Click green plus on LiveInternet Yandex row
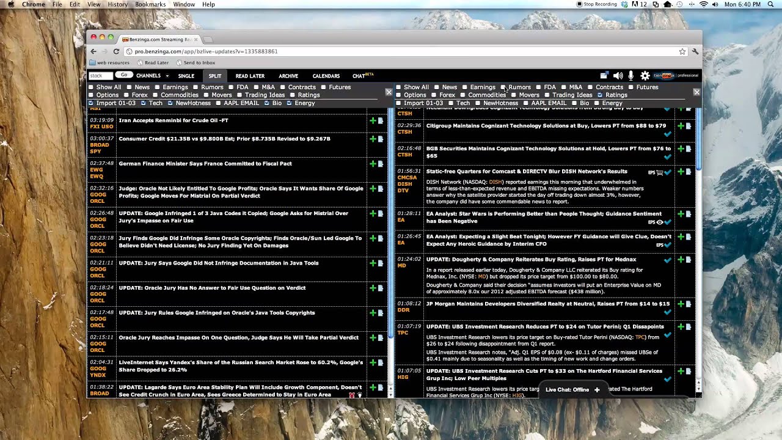Image resolution: width=782 pixels, height=440 pixels. (x=373, y=363)
